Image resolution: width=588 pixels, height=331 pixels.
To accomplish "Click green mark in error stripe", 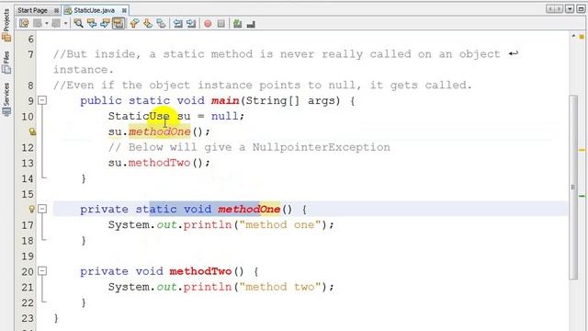I will coord(582,196).
